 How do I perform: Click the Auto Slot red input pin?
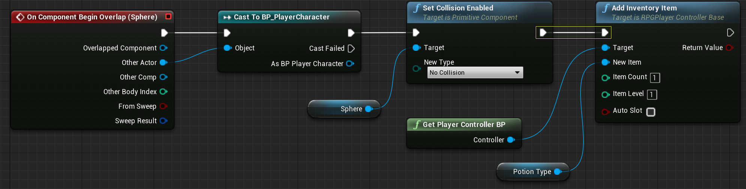(605, 112)
